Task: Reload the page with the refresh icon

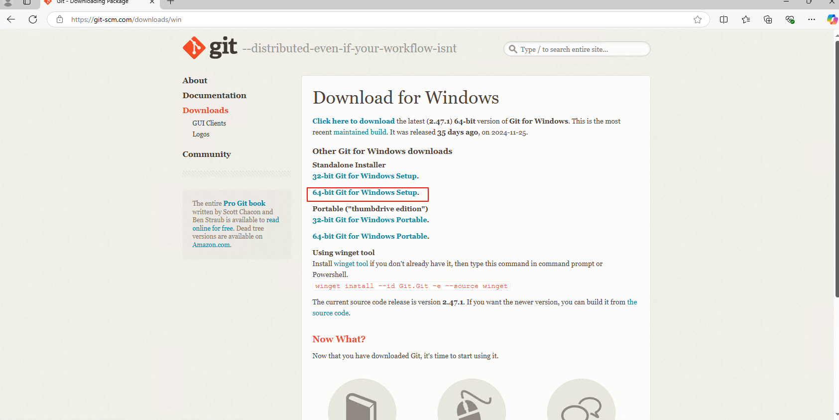Action: coord(33,19)
